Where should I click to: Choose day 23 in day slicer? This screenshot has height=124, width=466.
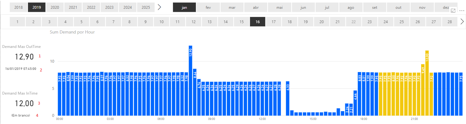point(369,22)
